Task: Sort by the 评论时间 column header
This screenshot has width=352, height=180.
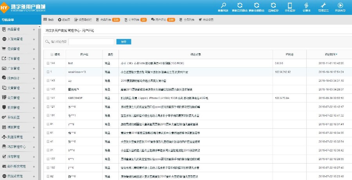Action: tap(331, 54)
